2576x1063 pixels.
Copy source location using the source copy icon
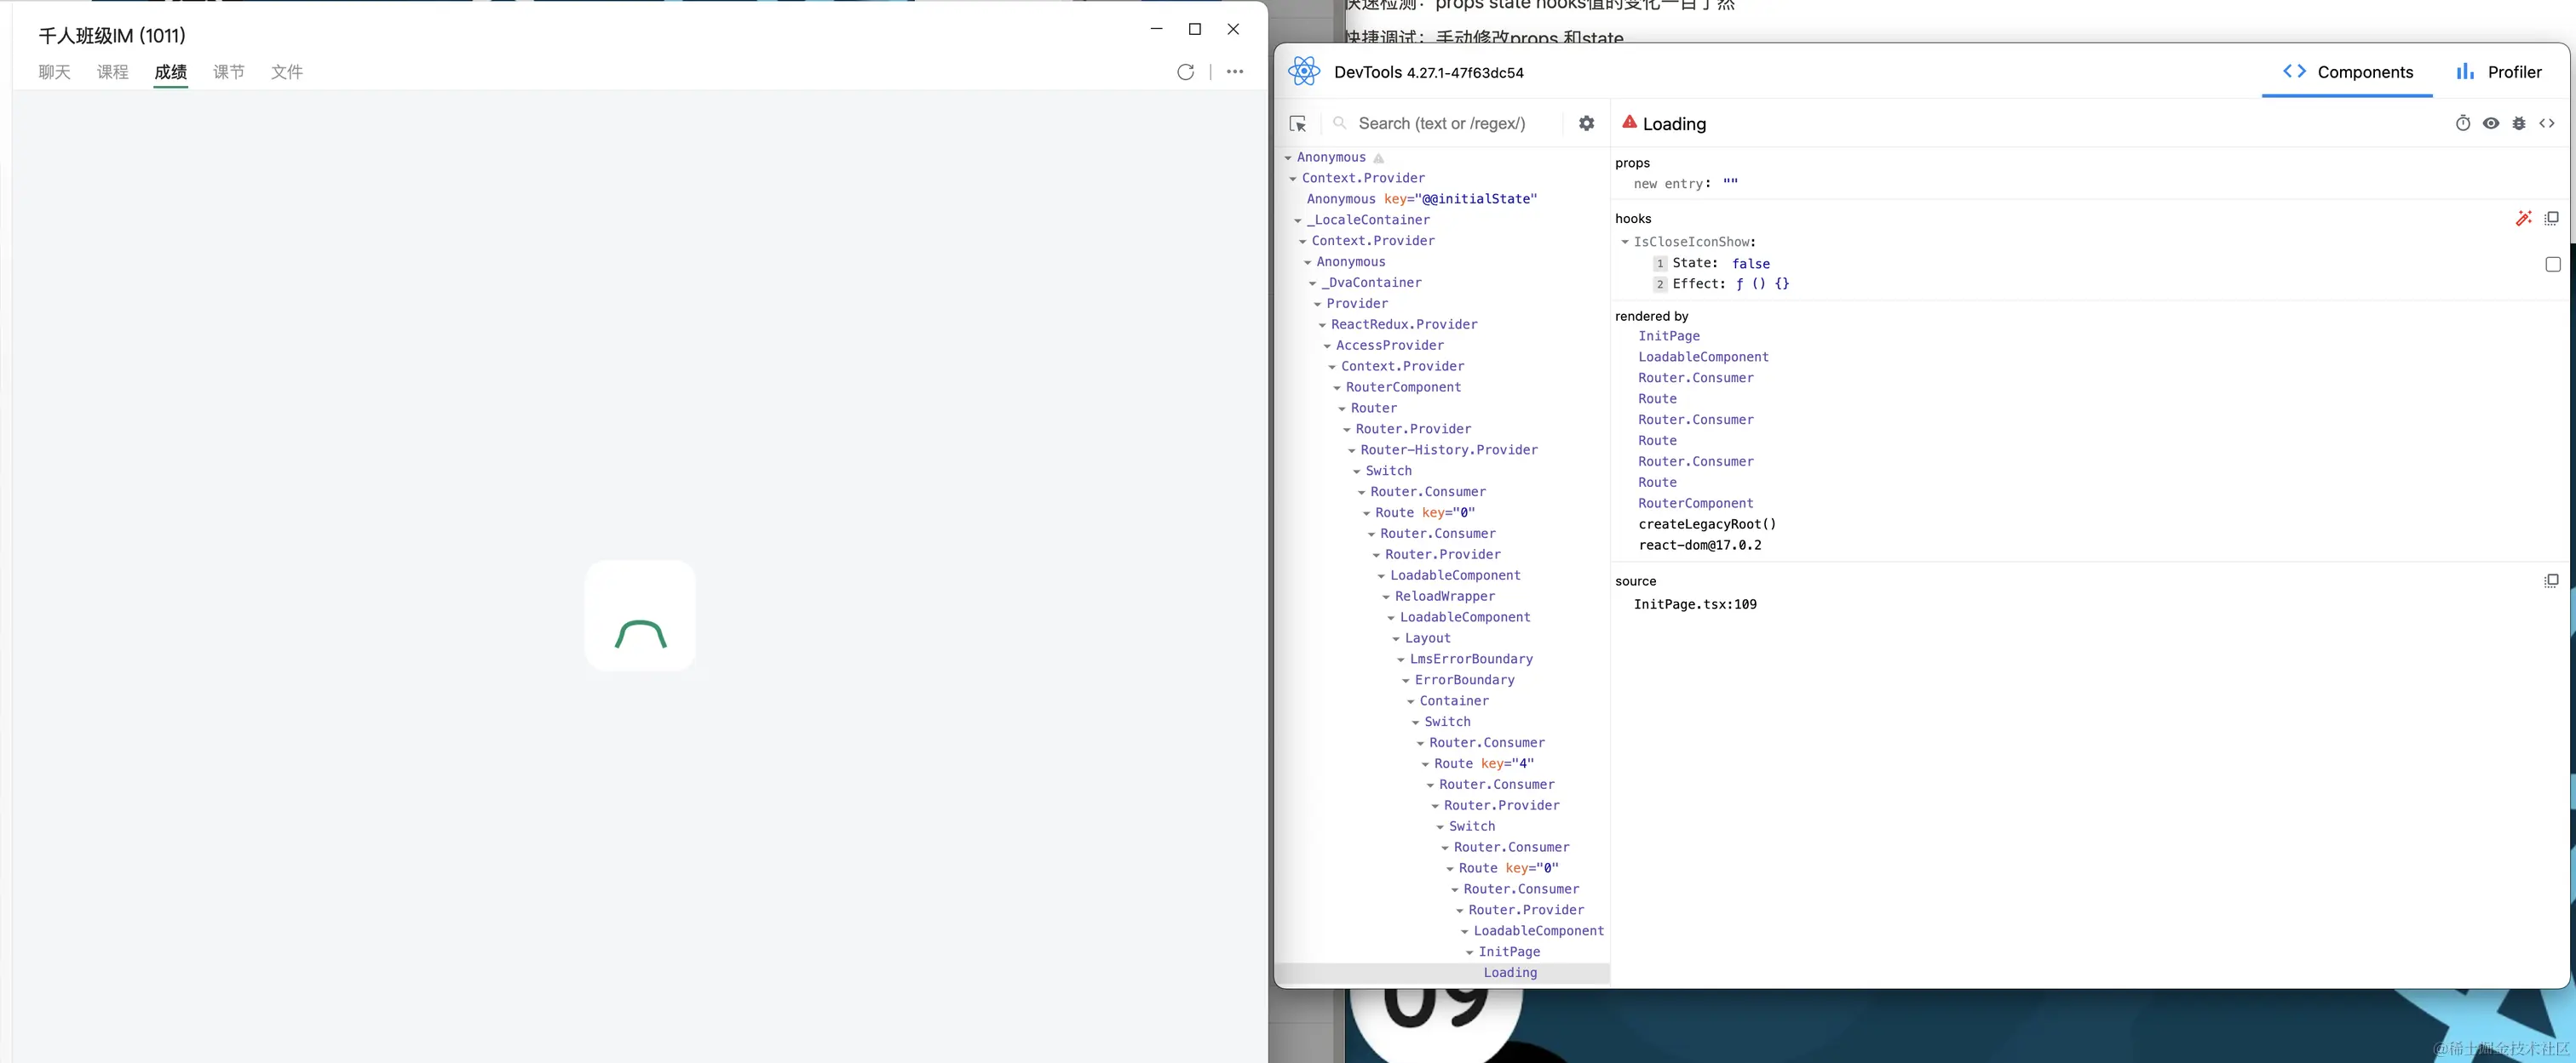2551,580
